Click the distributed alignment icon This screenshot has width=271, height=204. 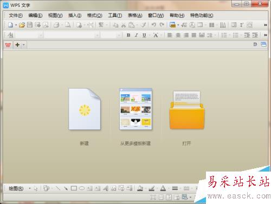(202, 35)
